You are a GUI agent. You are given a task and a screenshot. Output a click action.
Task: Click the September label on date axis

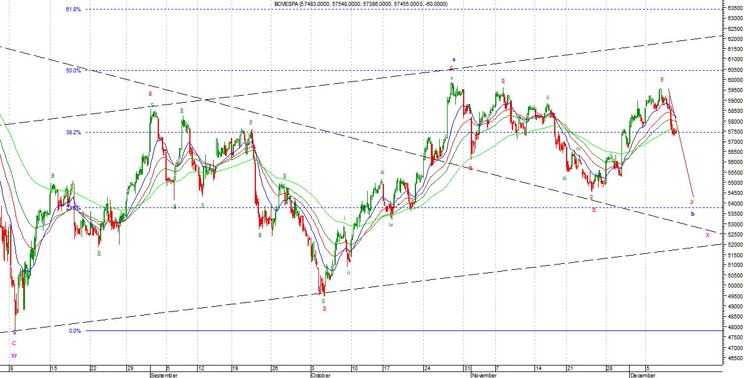(x=164, y=376)
